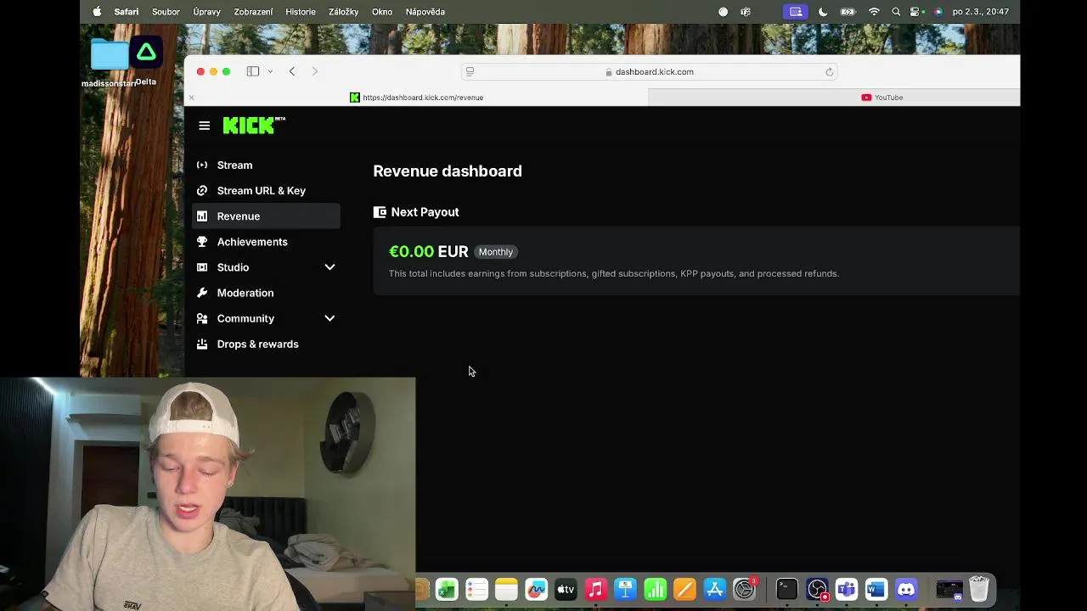Open Notes from the Dock
1087x611 pixels.
tap(506, 589)
